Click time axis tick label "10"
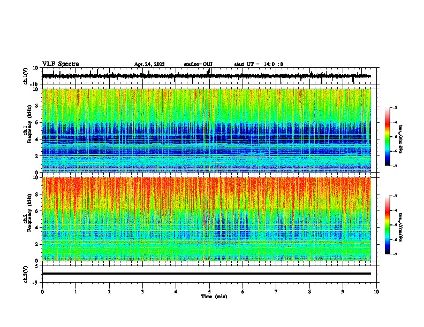Viewport: 424px width, 327px height. click(x=376, y=292)
